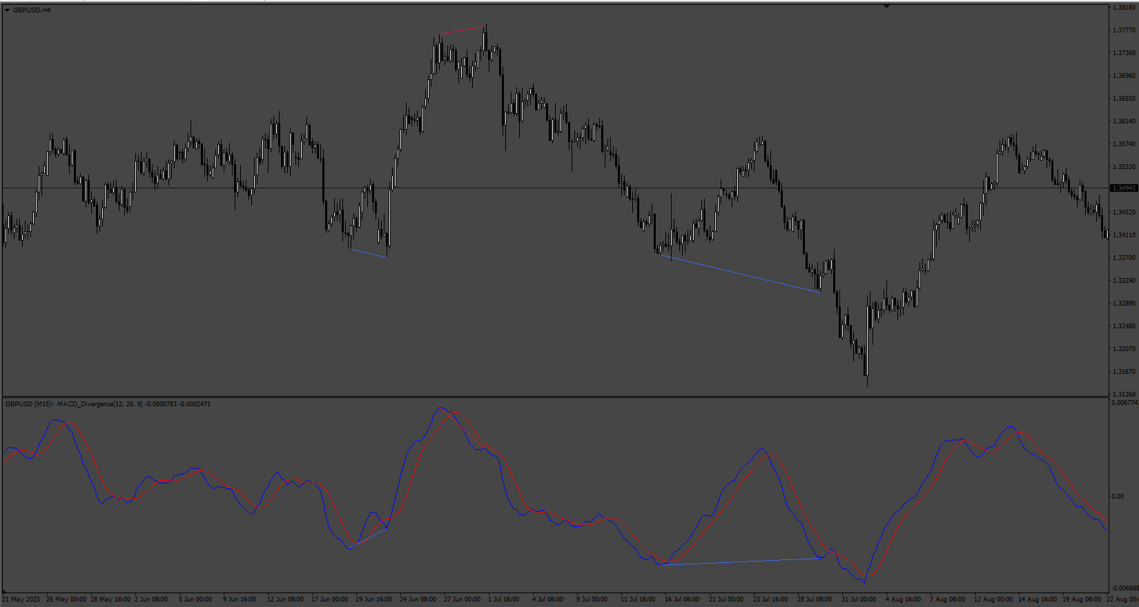Click the 27 Jun 00:00 time label

coord(463,599)
